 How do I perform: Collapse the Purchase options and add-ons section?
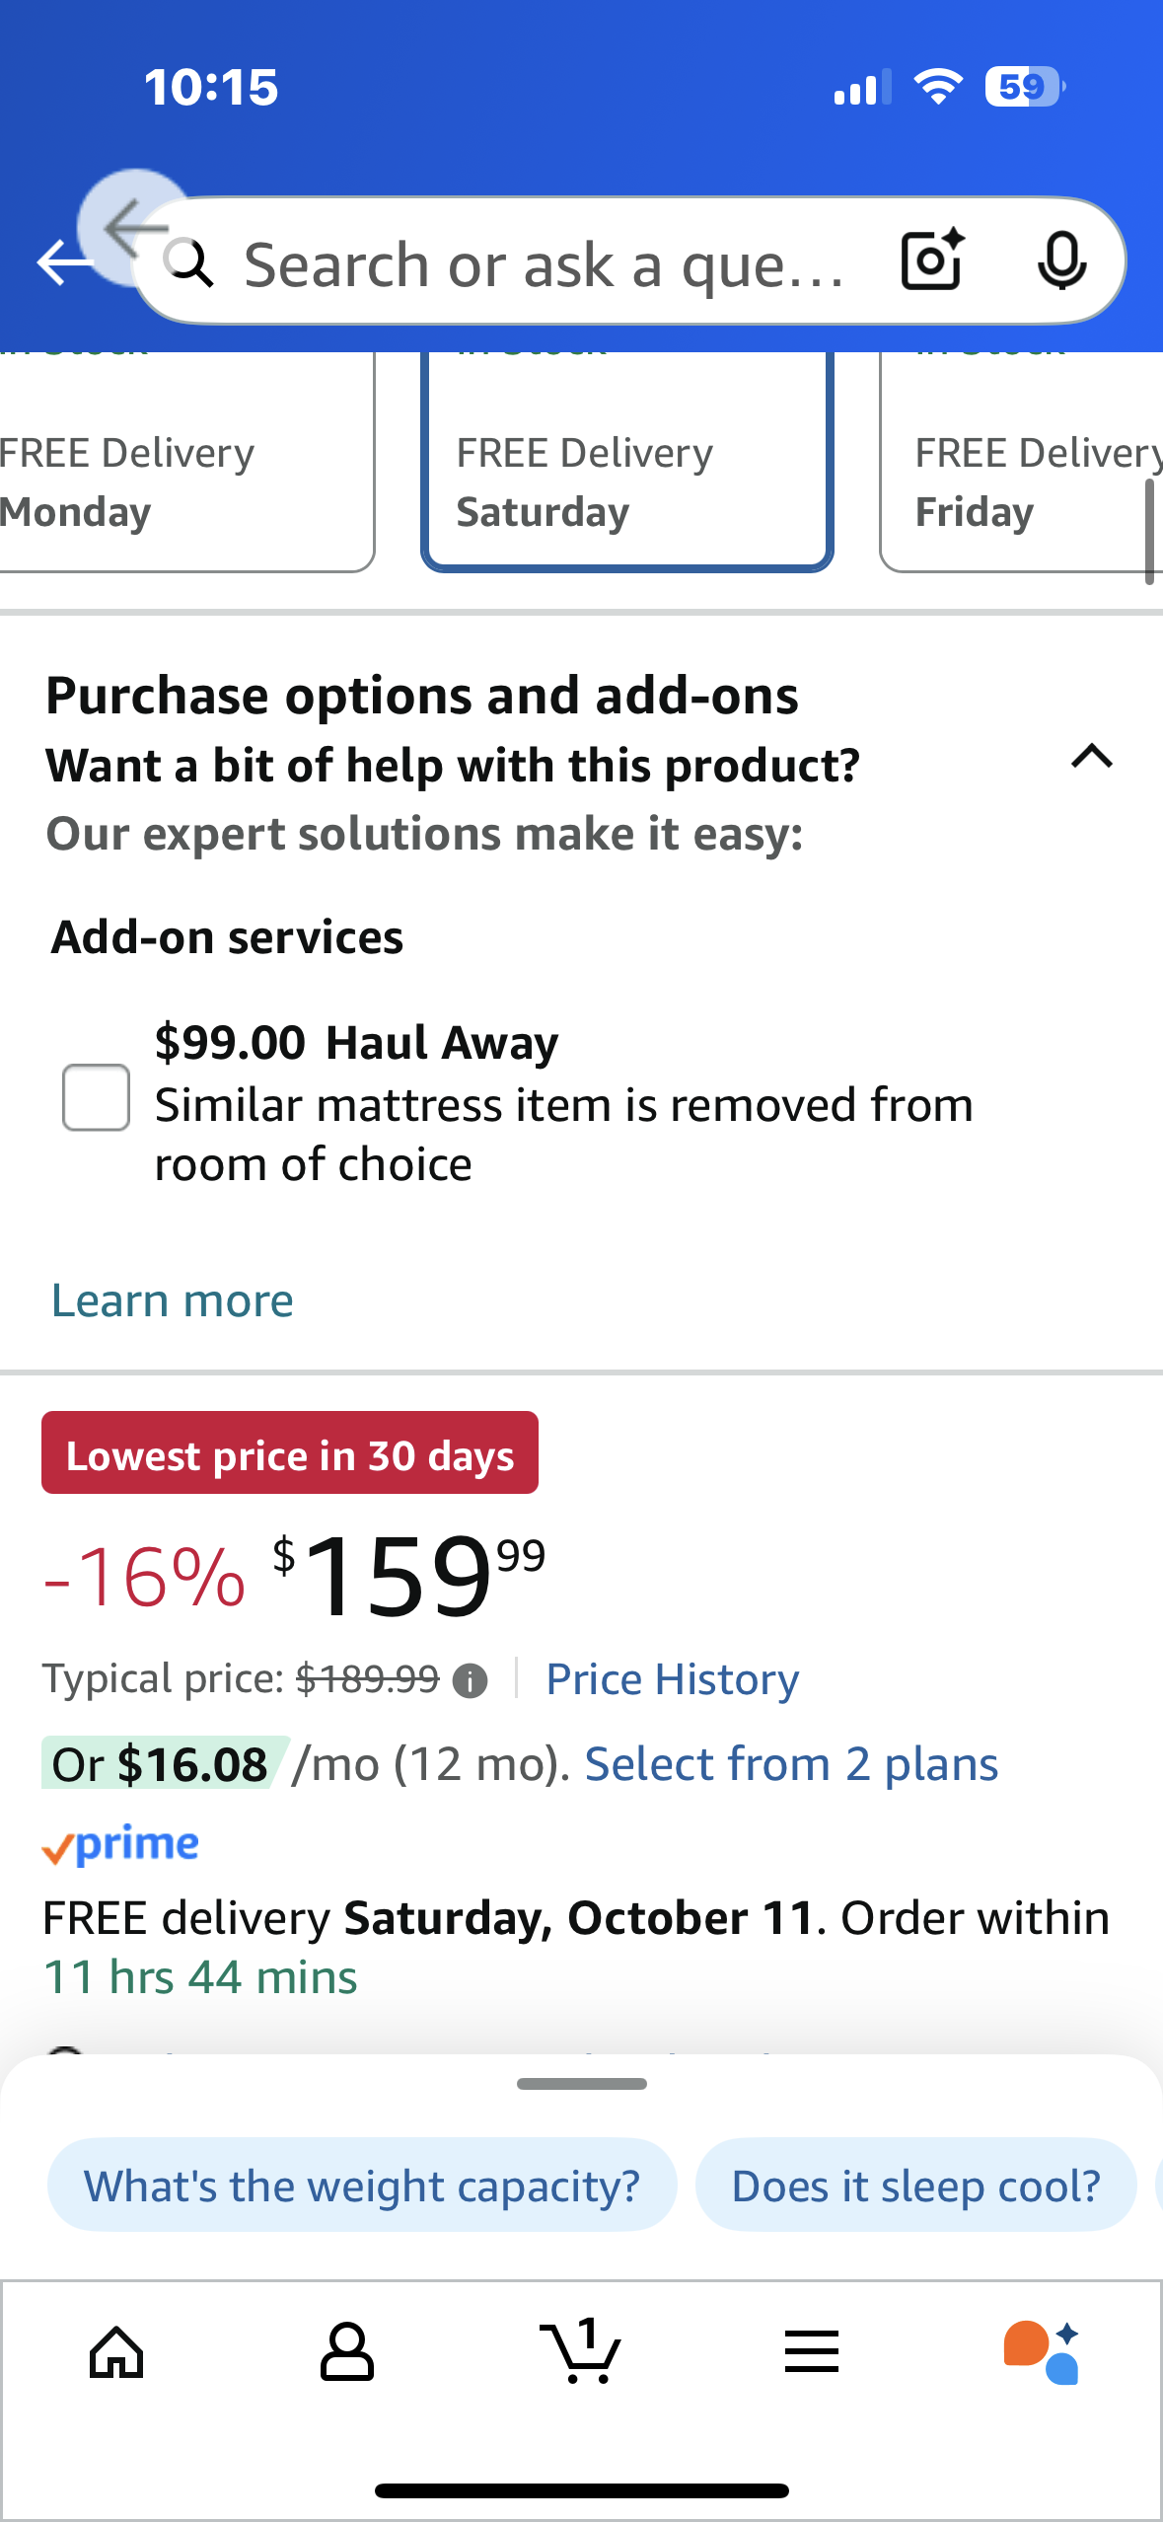click(1092, 757)
